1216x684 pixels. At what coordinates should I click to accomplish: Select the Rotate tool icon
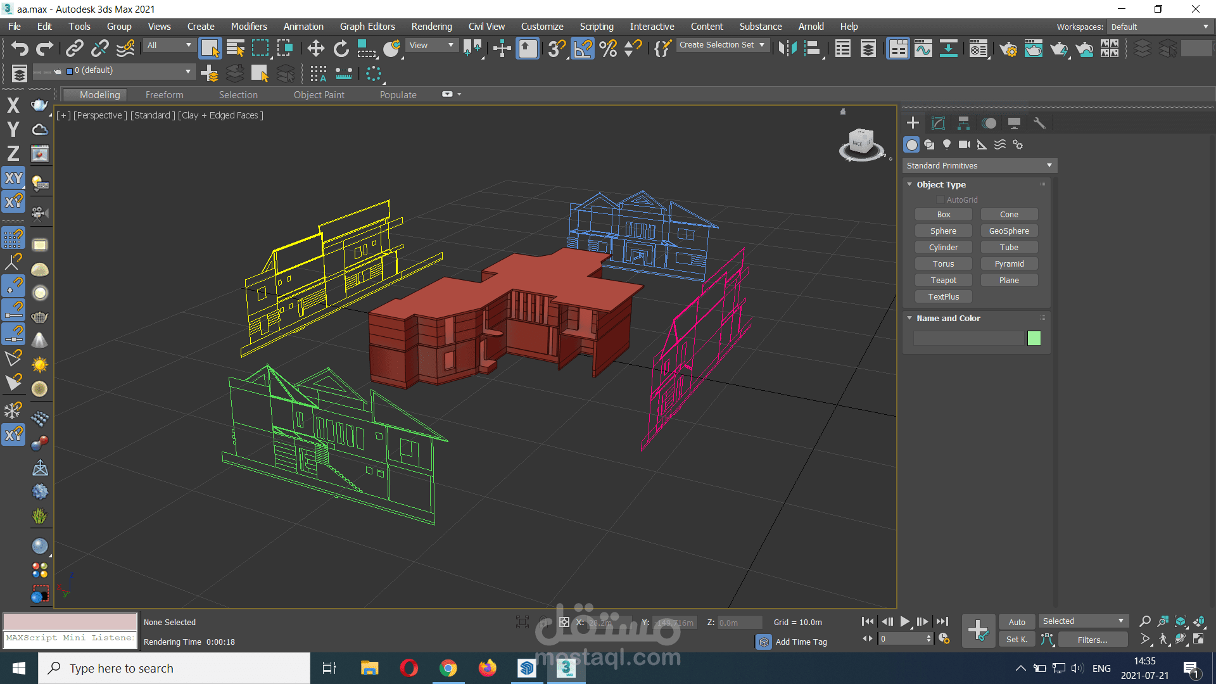341,49
